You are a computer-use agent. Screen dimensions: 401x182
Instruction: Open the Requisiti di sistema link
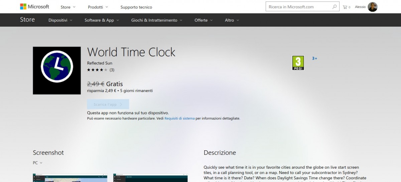179,118
